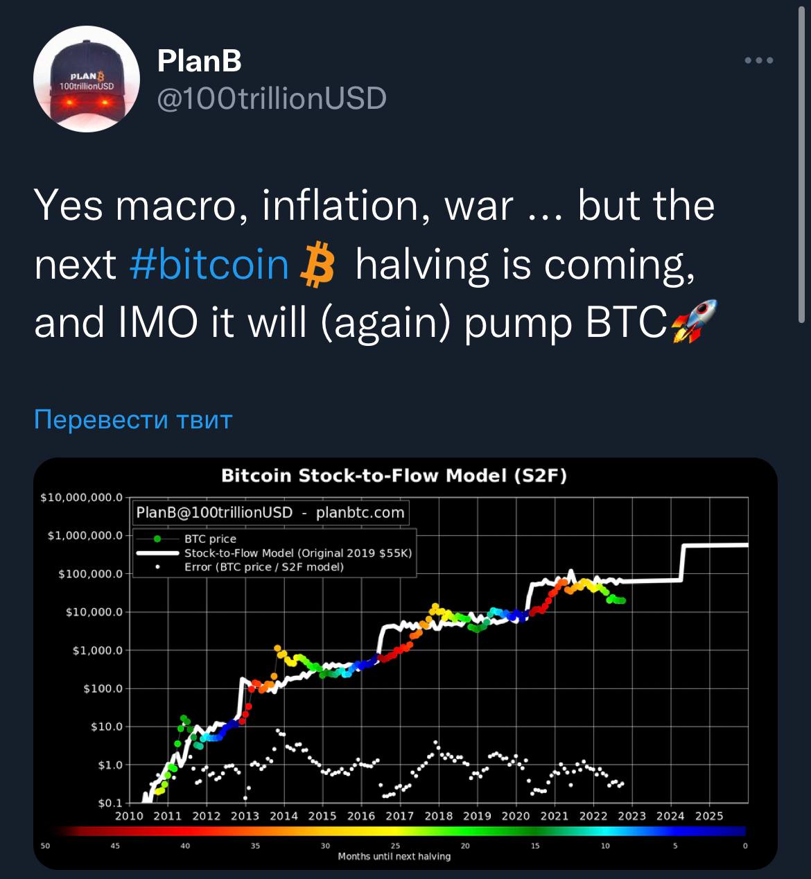Open the #bitcoin hashtag
The height and width of the screenshot is (879, 811).
coord(209,264)
